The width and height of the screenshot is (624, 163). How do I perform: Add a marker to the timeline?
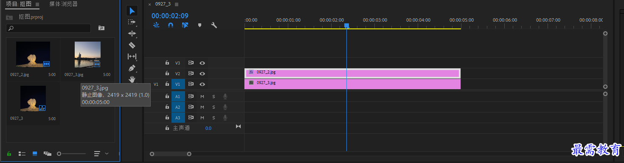(200, 25)
